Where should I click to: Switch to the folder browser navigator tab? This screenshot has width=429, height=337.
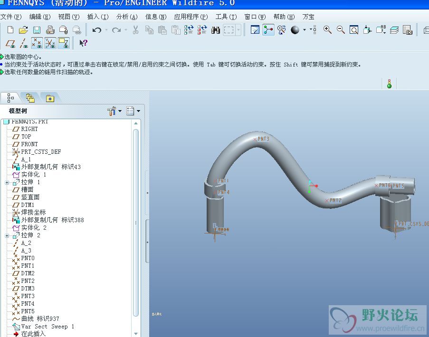[x=30, y=98]
